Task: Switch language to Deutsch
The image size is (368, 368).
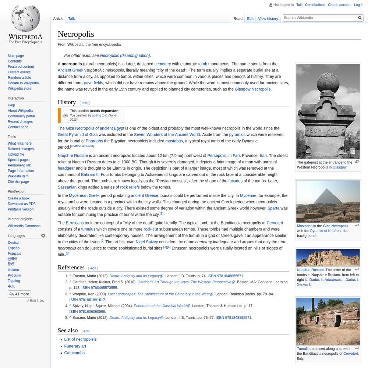Action: 14,243
